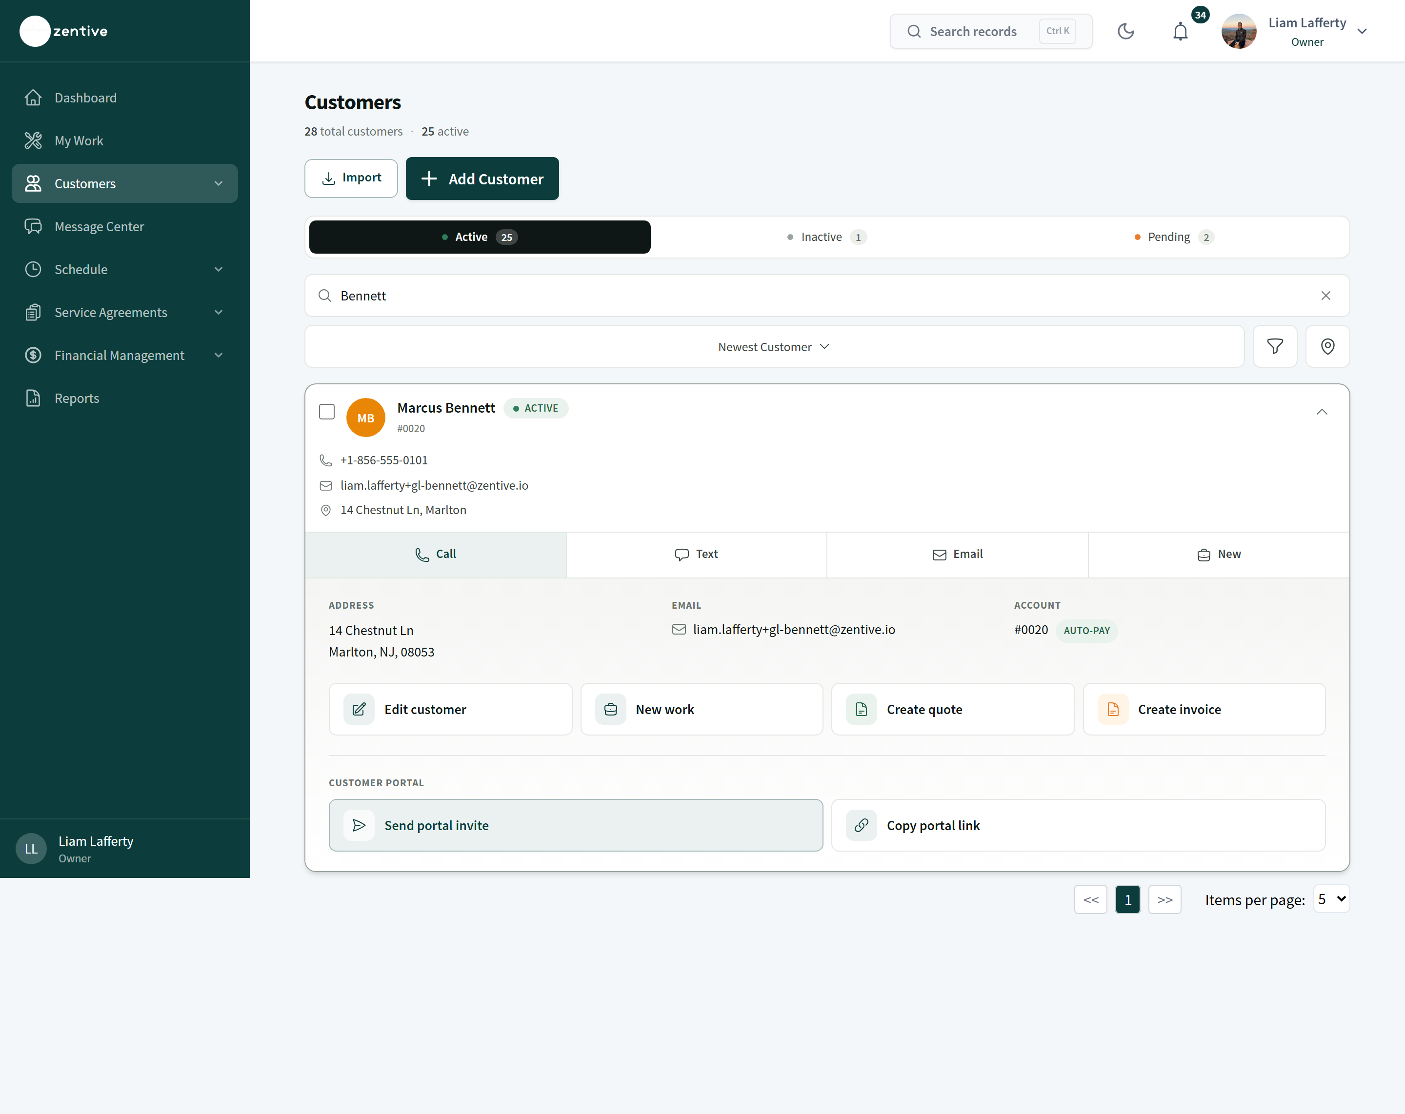Expand Financial Management submenu chevron
This screenshot has height=1114, width=1405.
pyautogui.click(x=218, y=355)
